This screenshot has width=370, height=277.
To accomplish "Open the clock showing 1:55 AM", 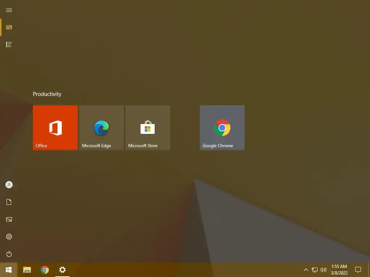I will (339, 270).
